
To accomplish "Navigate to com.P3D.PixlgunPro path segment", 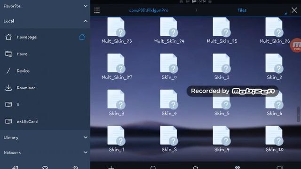I will pos(149,10).
